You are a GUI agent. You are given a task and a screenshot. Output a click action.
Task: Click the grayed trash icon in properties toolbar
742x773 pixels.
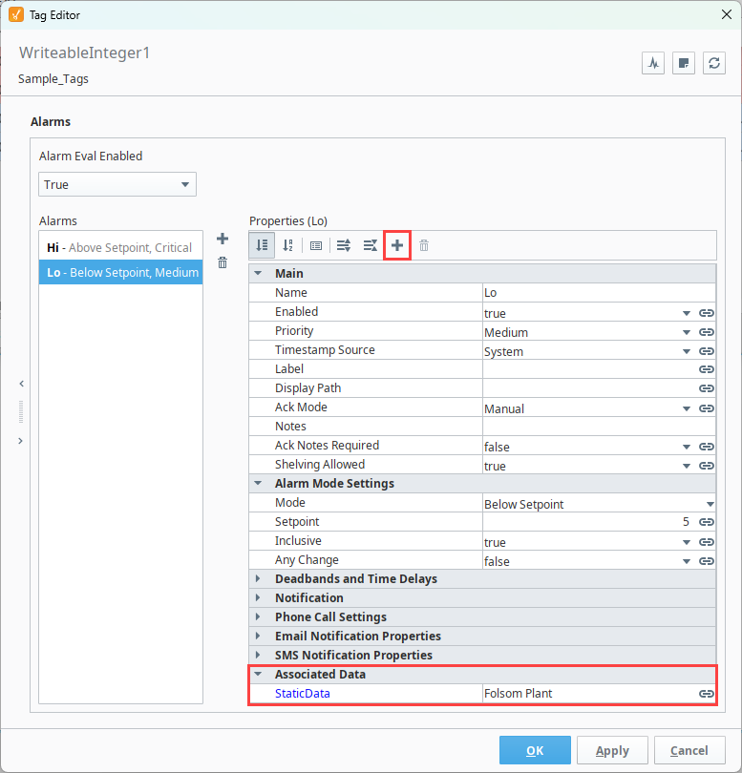coord(424,245)
